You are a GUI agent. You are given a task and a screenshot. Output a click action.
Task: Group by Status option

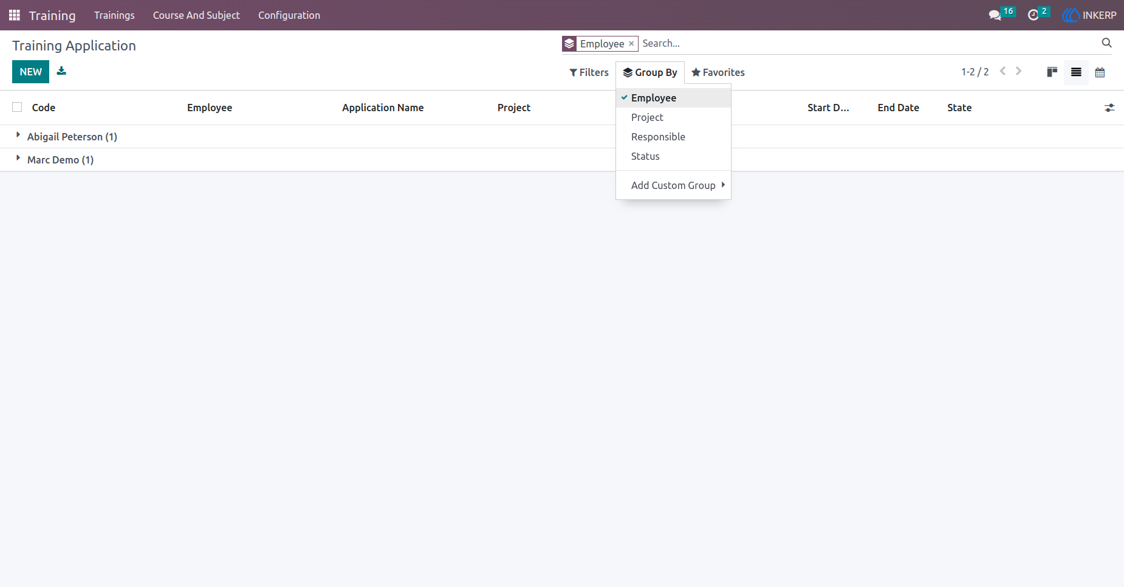click(x=673, y=156)
